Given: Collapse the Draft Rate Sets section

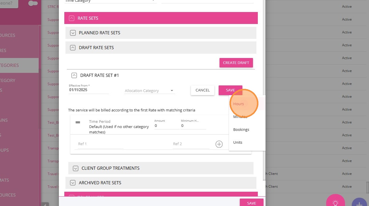Looking at the screenshot, I should 73,48.
